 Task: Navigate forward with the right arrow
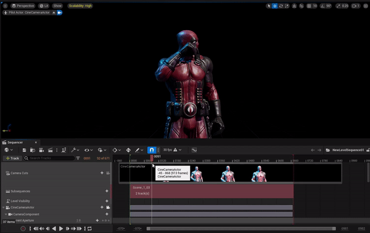point(319,150)
